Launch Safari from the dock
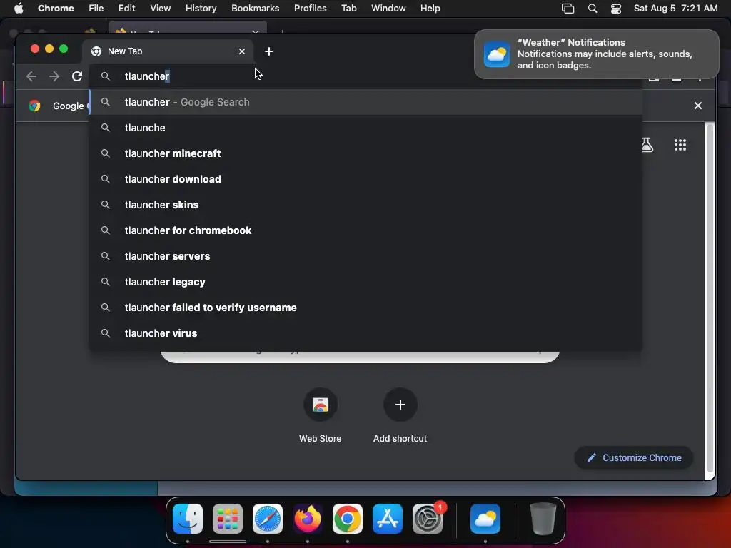The image size is (731, 548). click(268, 519)
